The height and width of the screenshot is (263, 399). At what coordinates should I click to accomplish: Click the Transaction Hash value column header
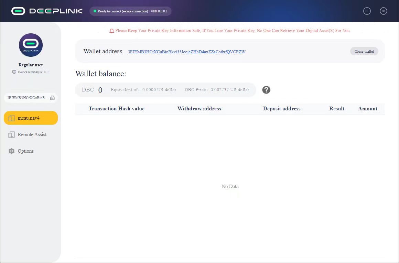(x=117, y=109)
